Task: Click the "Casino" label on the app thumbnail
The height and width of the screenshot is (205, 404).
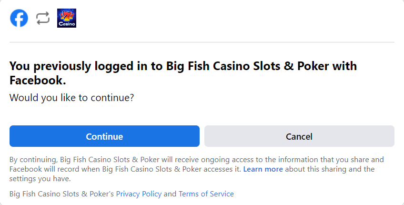Action: (67, 23)
